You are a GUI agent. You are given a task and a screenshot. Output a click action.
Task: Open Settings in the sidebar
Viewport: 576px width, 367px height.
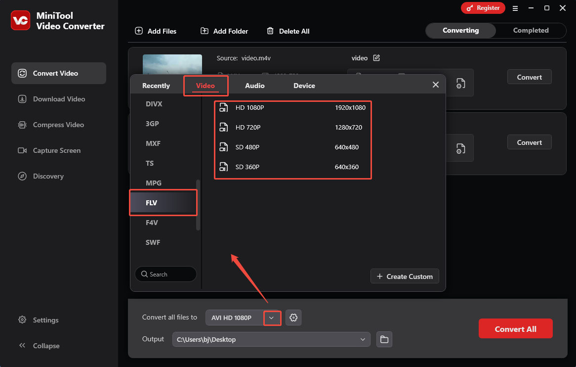[x=38, y=320]
